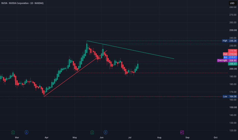Click the Bid 210.57 price label
Viewport: 238px width, 140px height.
click(230, 57)
